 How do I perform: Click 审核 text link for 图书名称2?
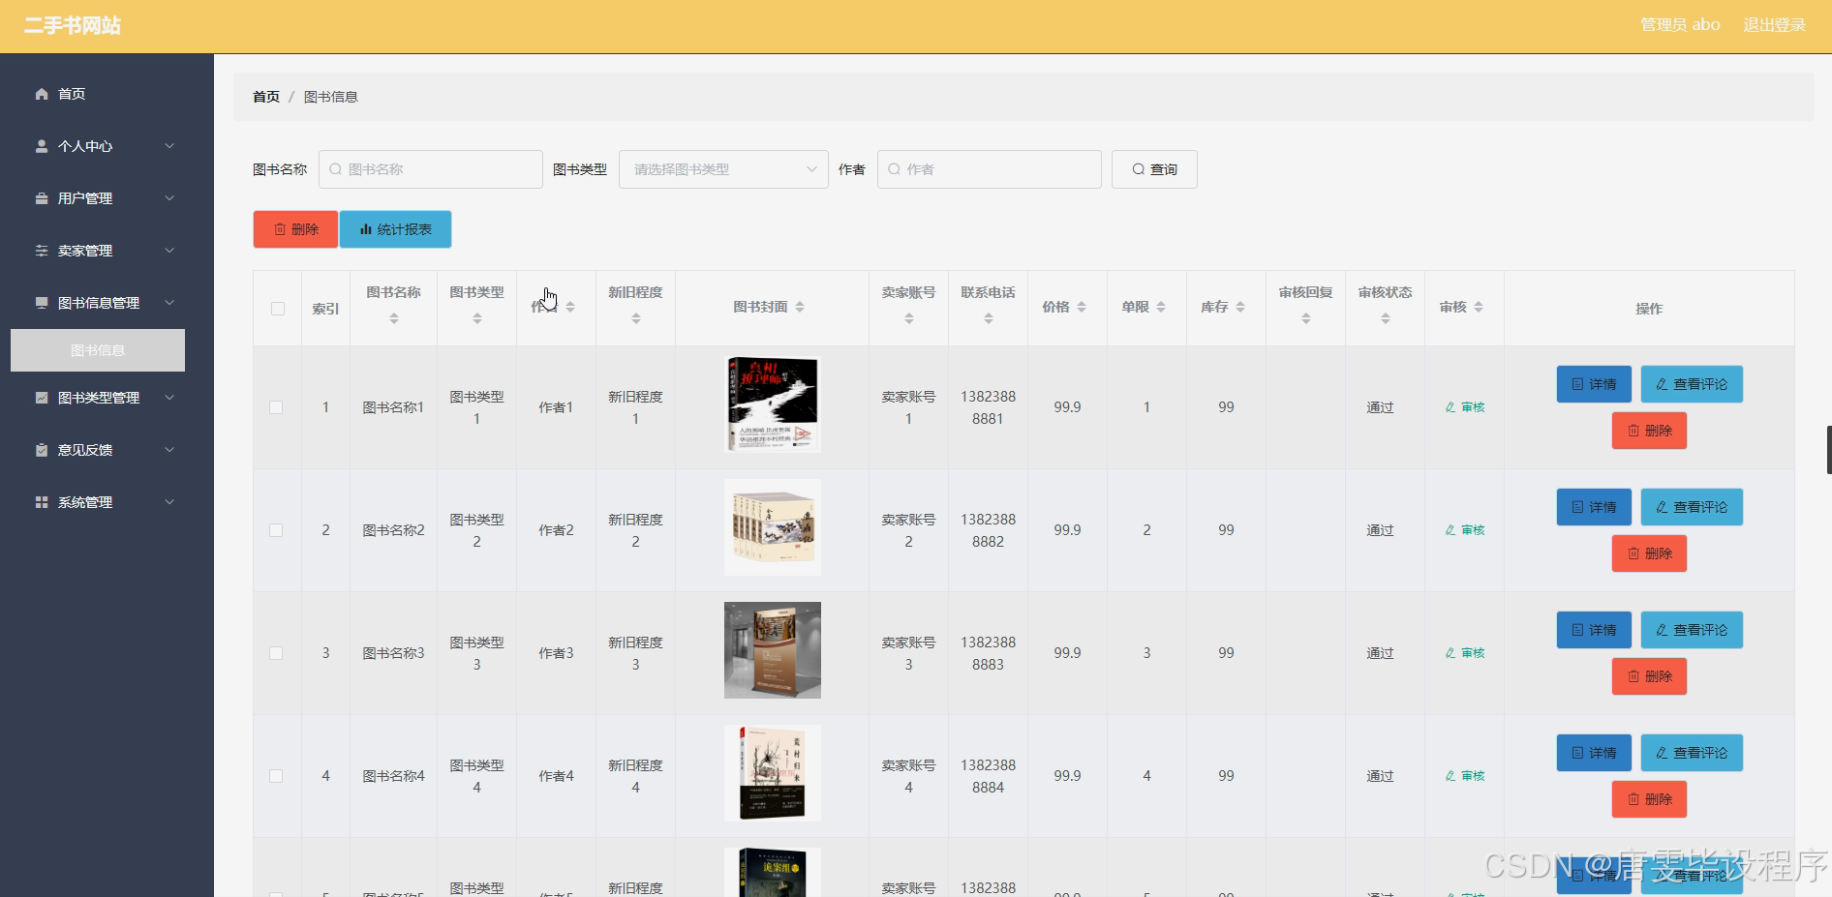click(x=1473, y=530)
